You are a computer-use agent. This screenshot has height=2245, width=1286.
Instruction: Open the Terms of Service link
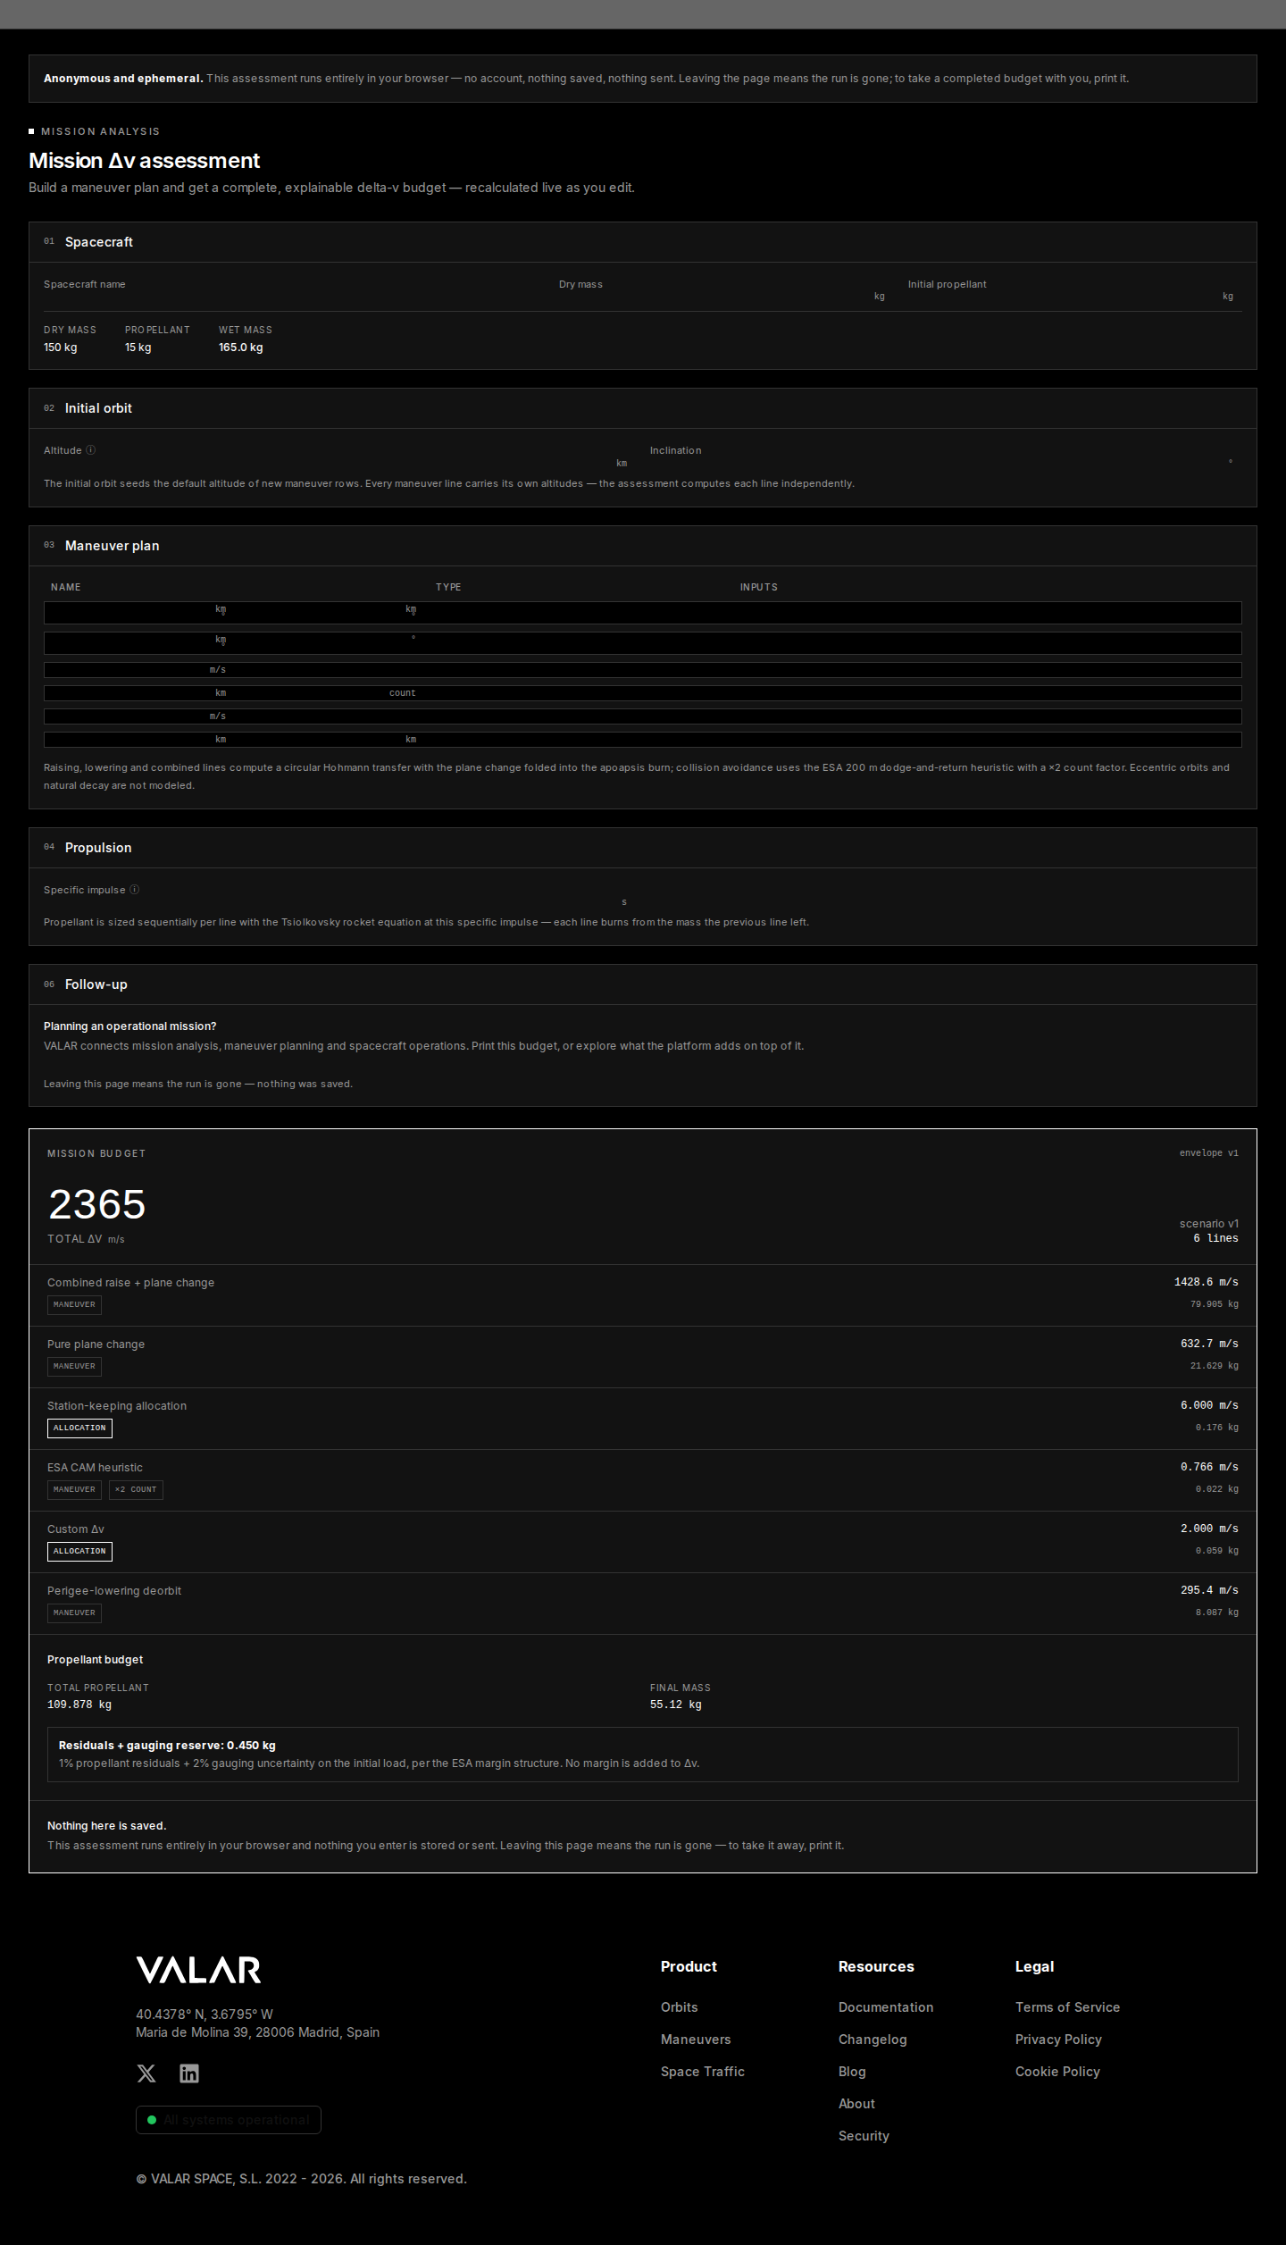coord(1067,2007)
